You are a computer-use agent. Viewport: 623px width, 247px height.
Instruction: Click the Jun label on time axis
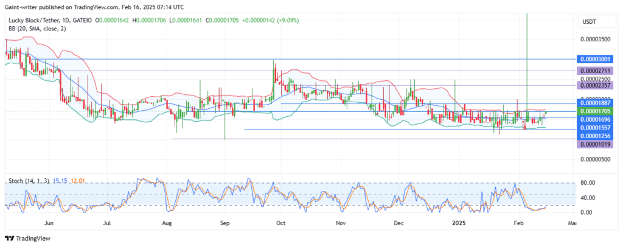pyautogui.click(x=49, y=223)
